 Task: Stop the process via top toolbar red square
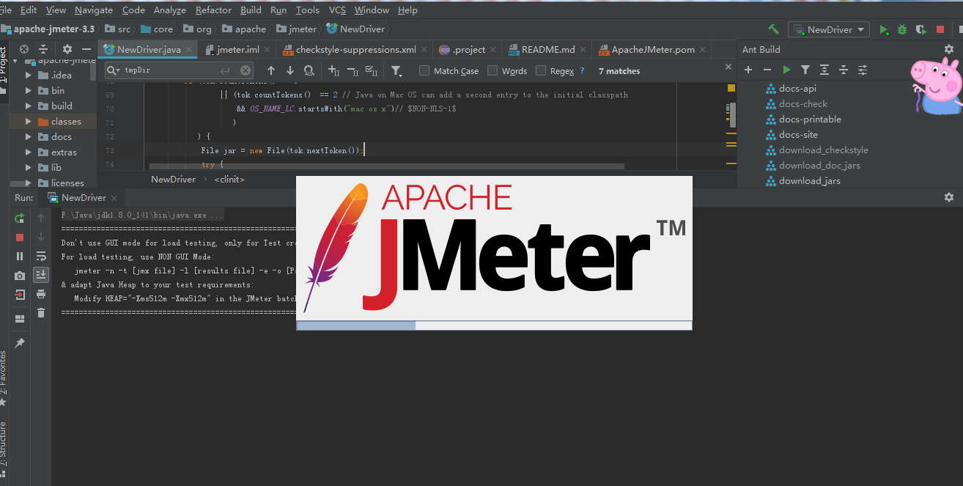coord(940,29)
